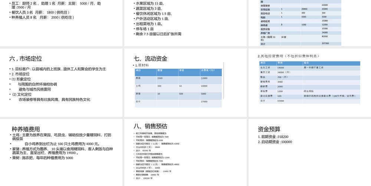Open the 其他经营费用 table slide
The height and width of the screenshot is (186, 371).
310,82
